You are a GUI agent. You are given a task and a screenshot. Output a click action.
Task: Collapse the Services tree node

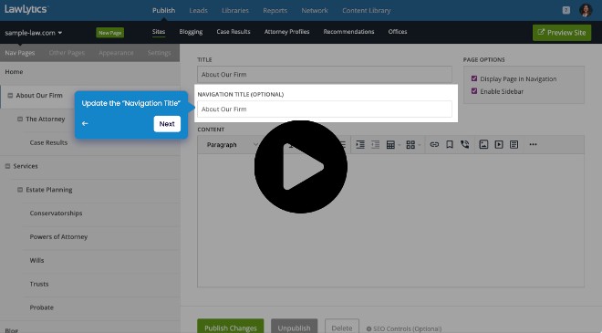[7, 166]
